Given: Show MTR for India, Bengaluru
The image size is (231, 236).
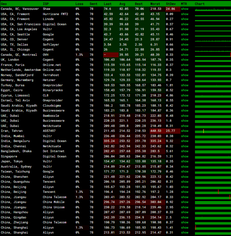Looking at the screenshot, I should point(185,141).
